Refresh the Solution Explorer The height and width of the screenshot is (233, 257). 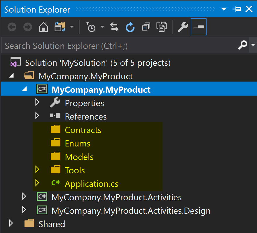coord(130,27)
